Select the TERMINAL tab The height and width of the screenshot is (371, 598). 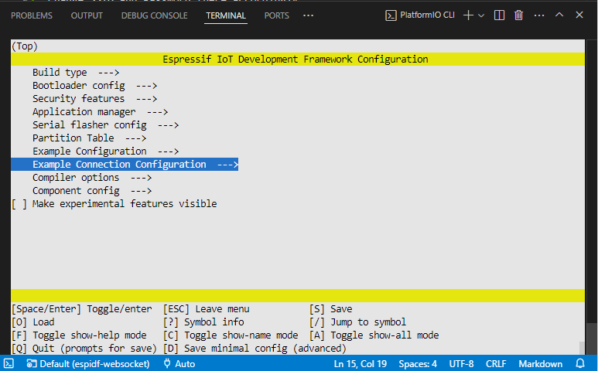[x=226, y=15]
